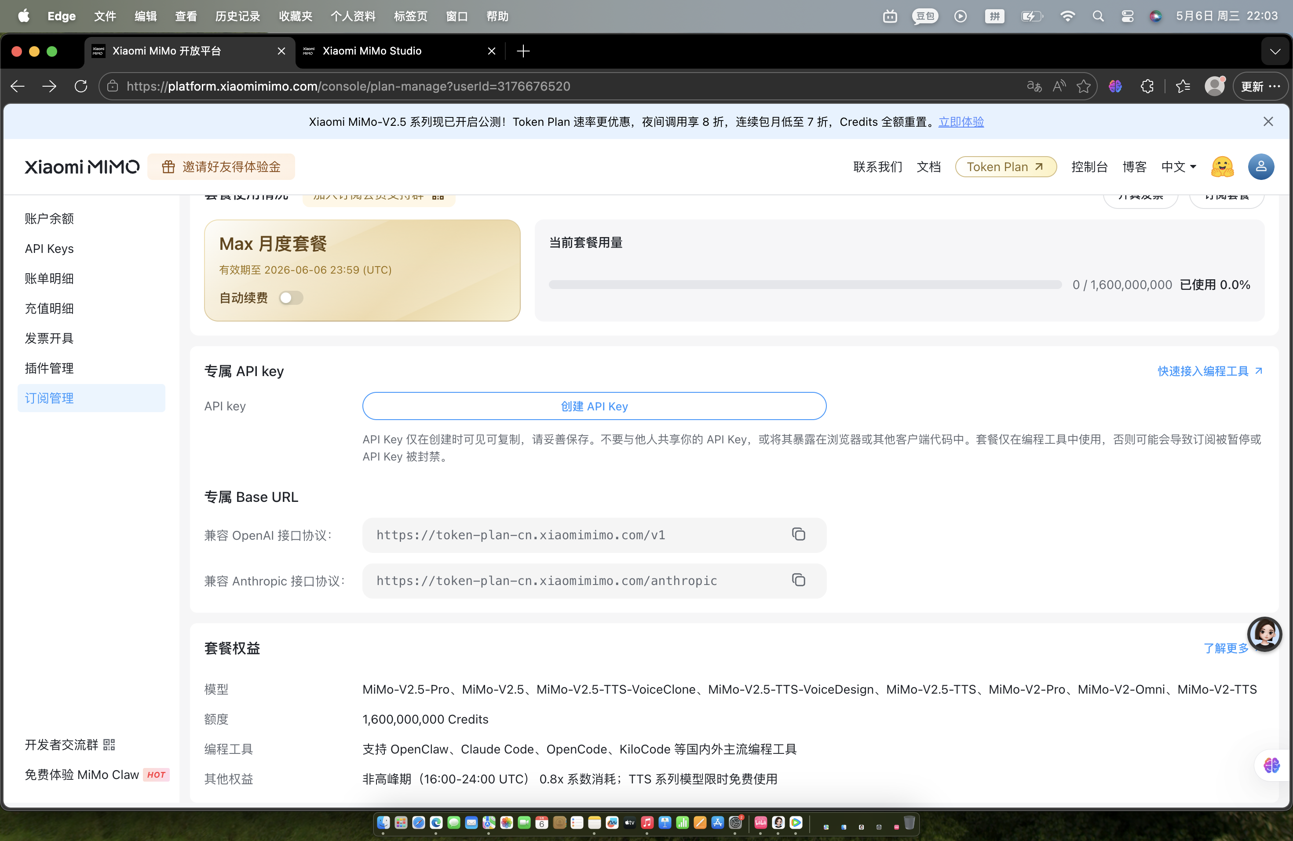The image size is (1293, 841).
Task: Open the 收藏夹 menu in menu bar
Action: click(295, 16)
